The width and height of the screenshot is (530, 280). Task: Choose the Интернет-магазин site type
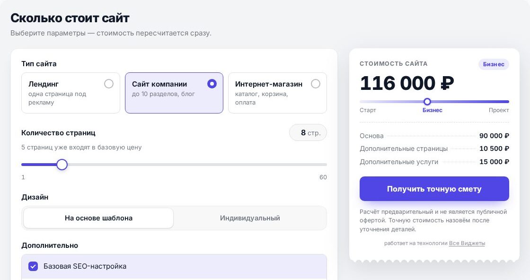(x=277, y=93)
